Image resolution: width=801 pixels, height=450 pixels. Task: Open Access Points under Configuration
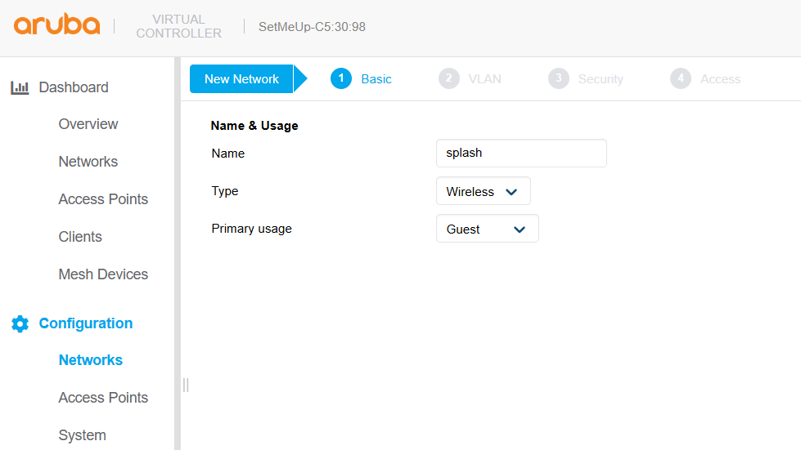[103, 398]
